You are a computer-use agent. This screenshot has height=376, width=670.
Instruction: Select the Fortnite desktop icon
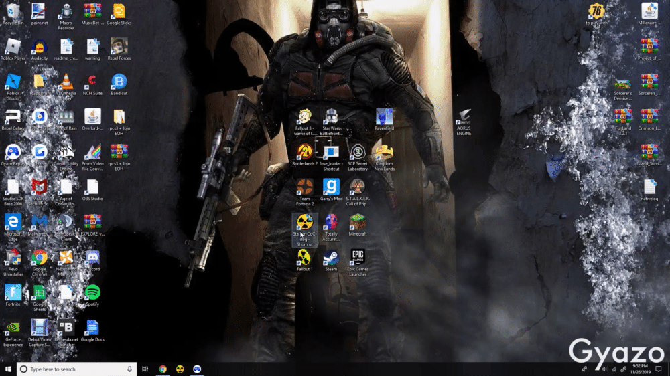click(13, 296)
